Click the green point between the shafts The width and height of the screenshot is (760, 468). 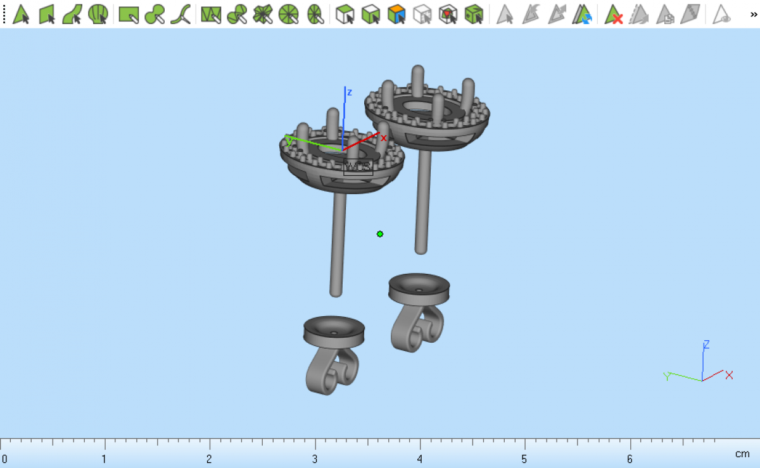(x=380, y=234)
